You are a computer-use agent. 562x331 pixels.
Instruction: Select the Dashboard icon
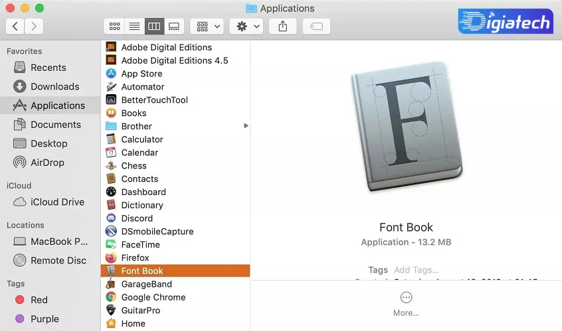click(x=111, y=192)
